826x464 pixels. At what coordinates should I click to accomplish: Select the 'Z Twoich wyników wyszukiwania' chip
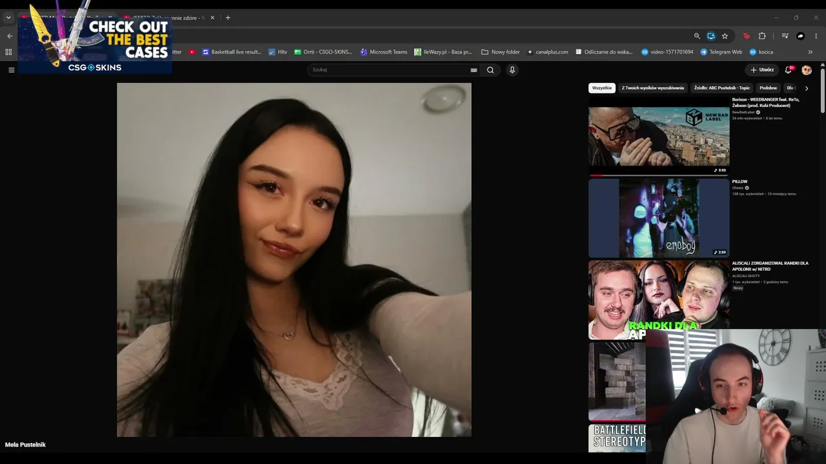point(652,88)
